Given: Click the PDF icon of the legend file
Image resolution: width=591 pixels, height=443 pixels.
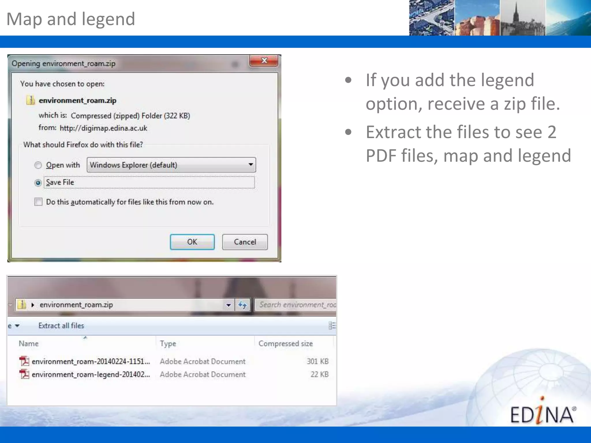Looking at the screenshot, I should click(x=24, y=374).
